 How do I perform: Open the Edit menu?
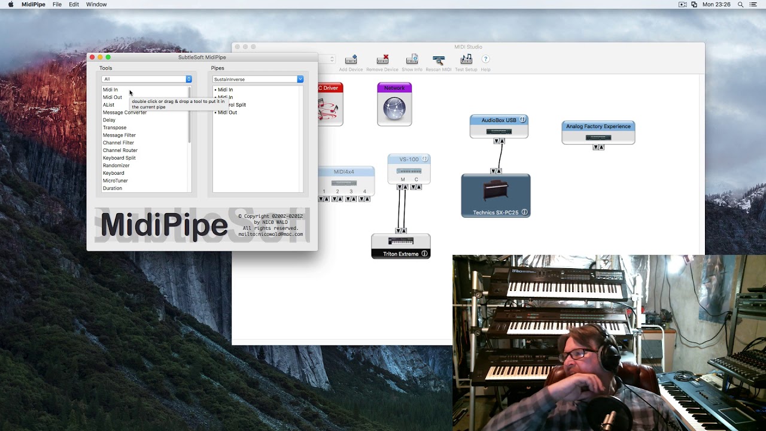(74, 4)
